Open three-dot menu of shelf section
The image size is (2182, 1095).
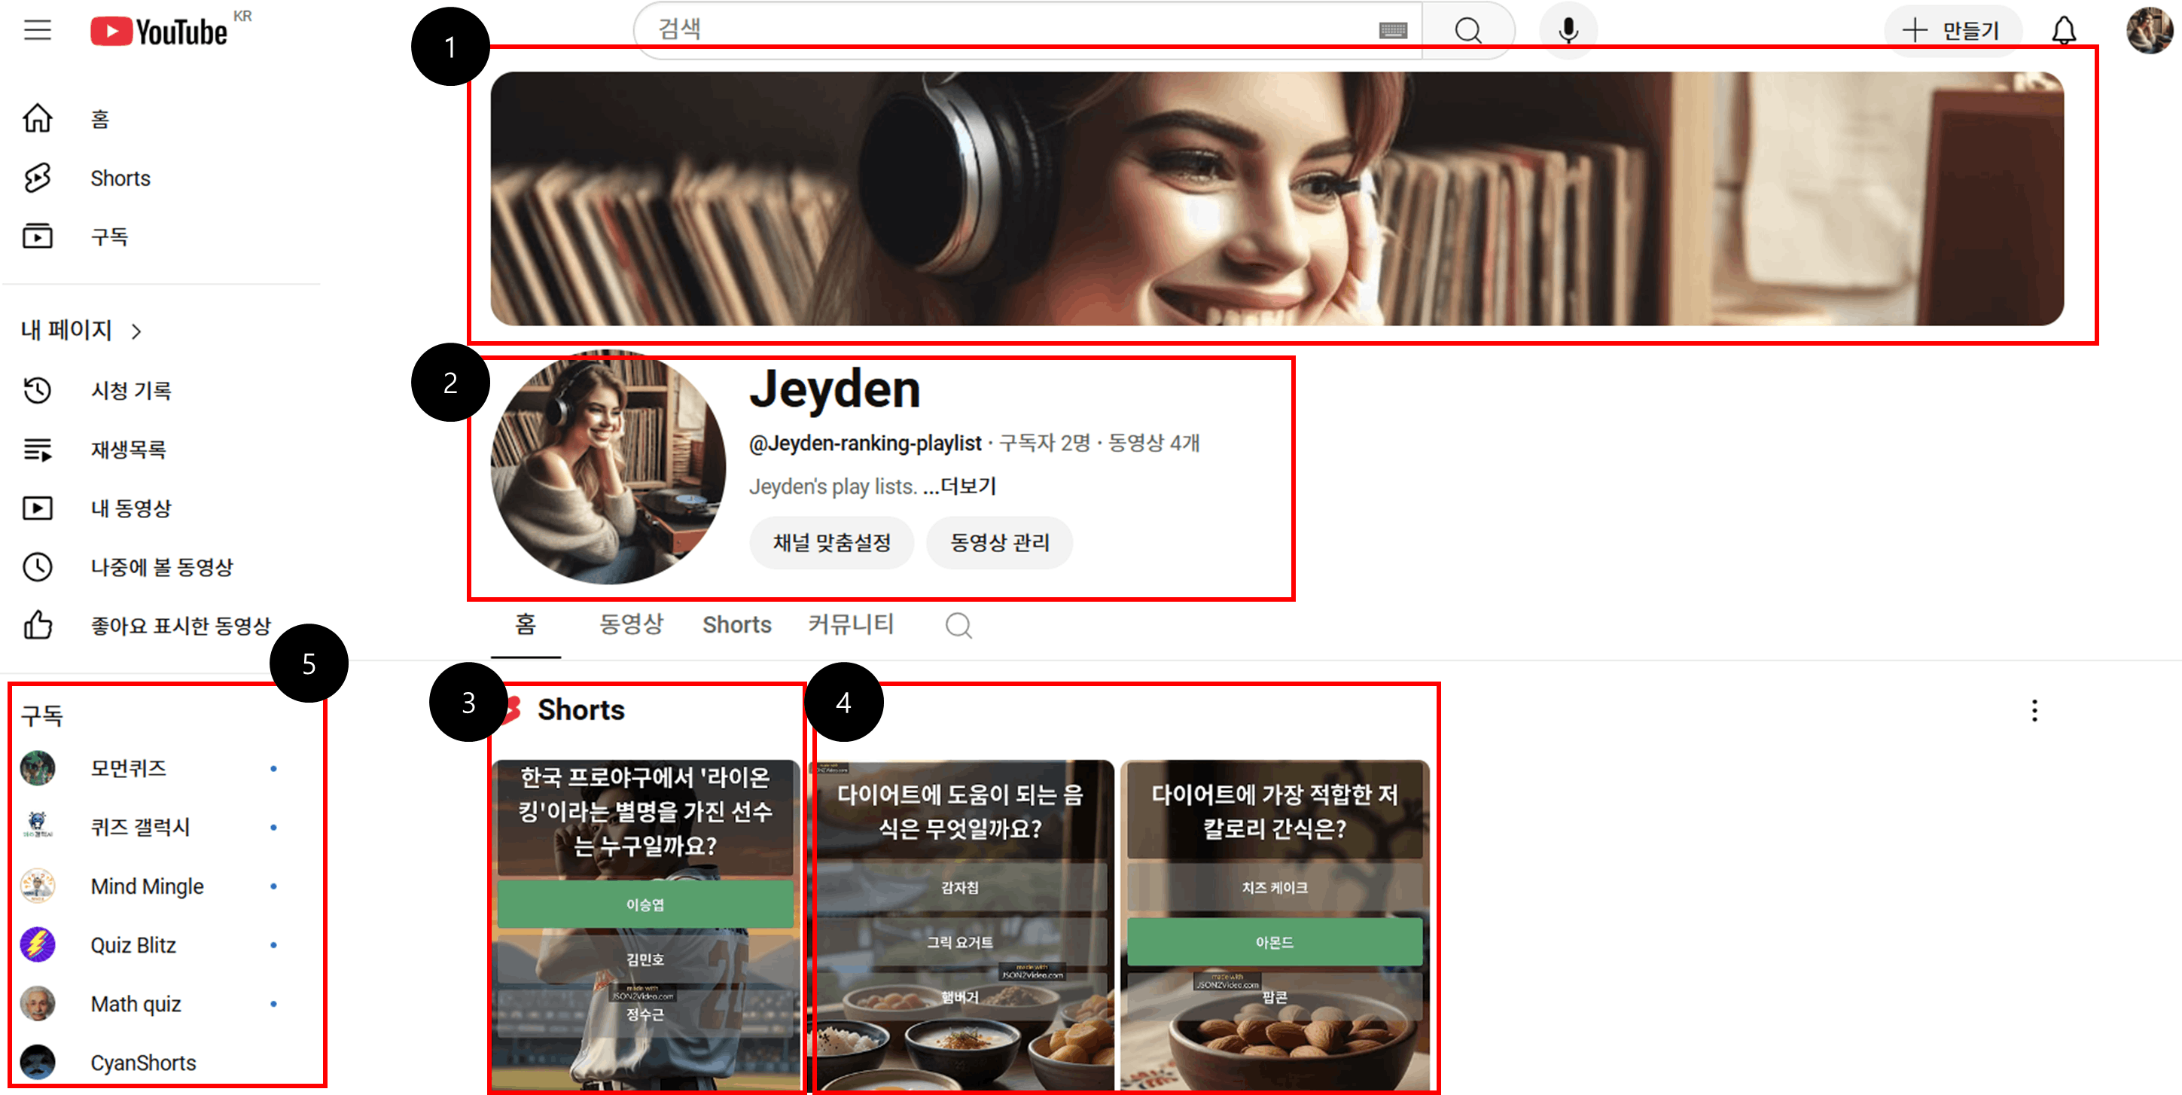tap(2034, 710)
